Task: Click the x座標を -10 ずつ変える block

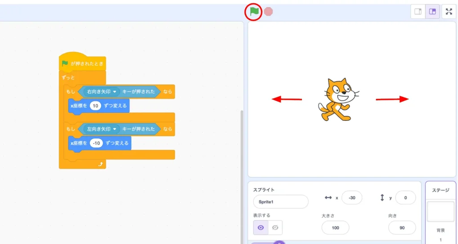Action: tap(100, 143)
